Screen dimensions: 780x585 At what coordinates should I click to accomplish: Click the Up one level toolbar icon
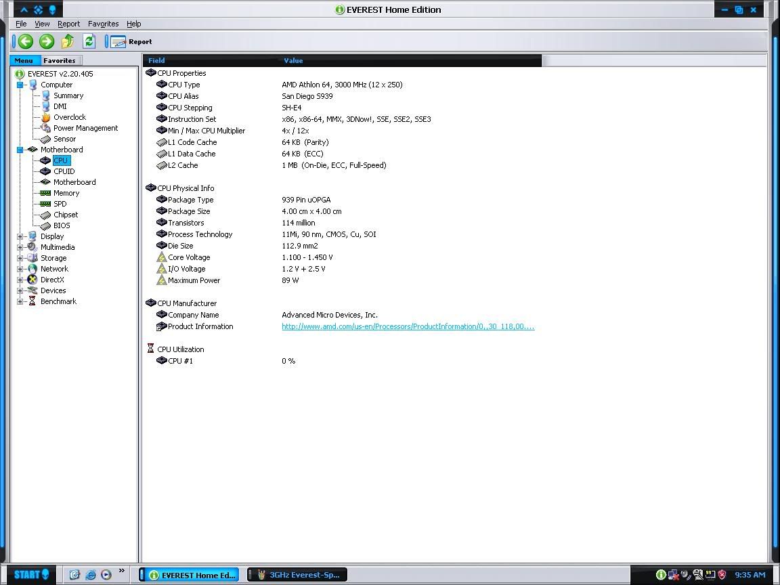[x=68, y=41]
